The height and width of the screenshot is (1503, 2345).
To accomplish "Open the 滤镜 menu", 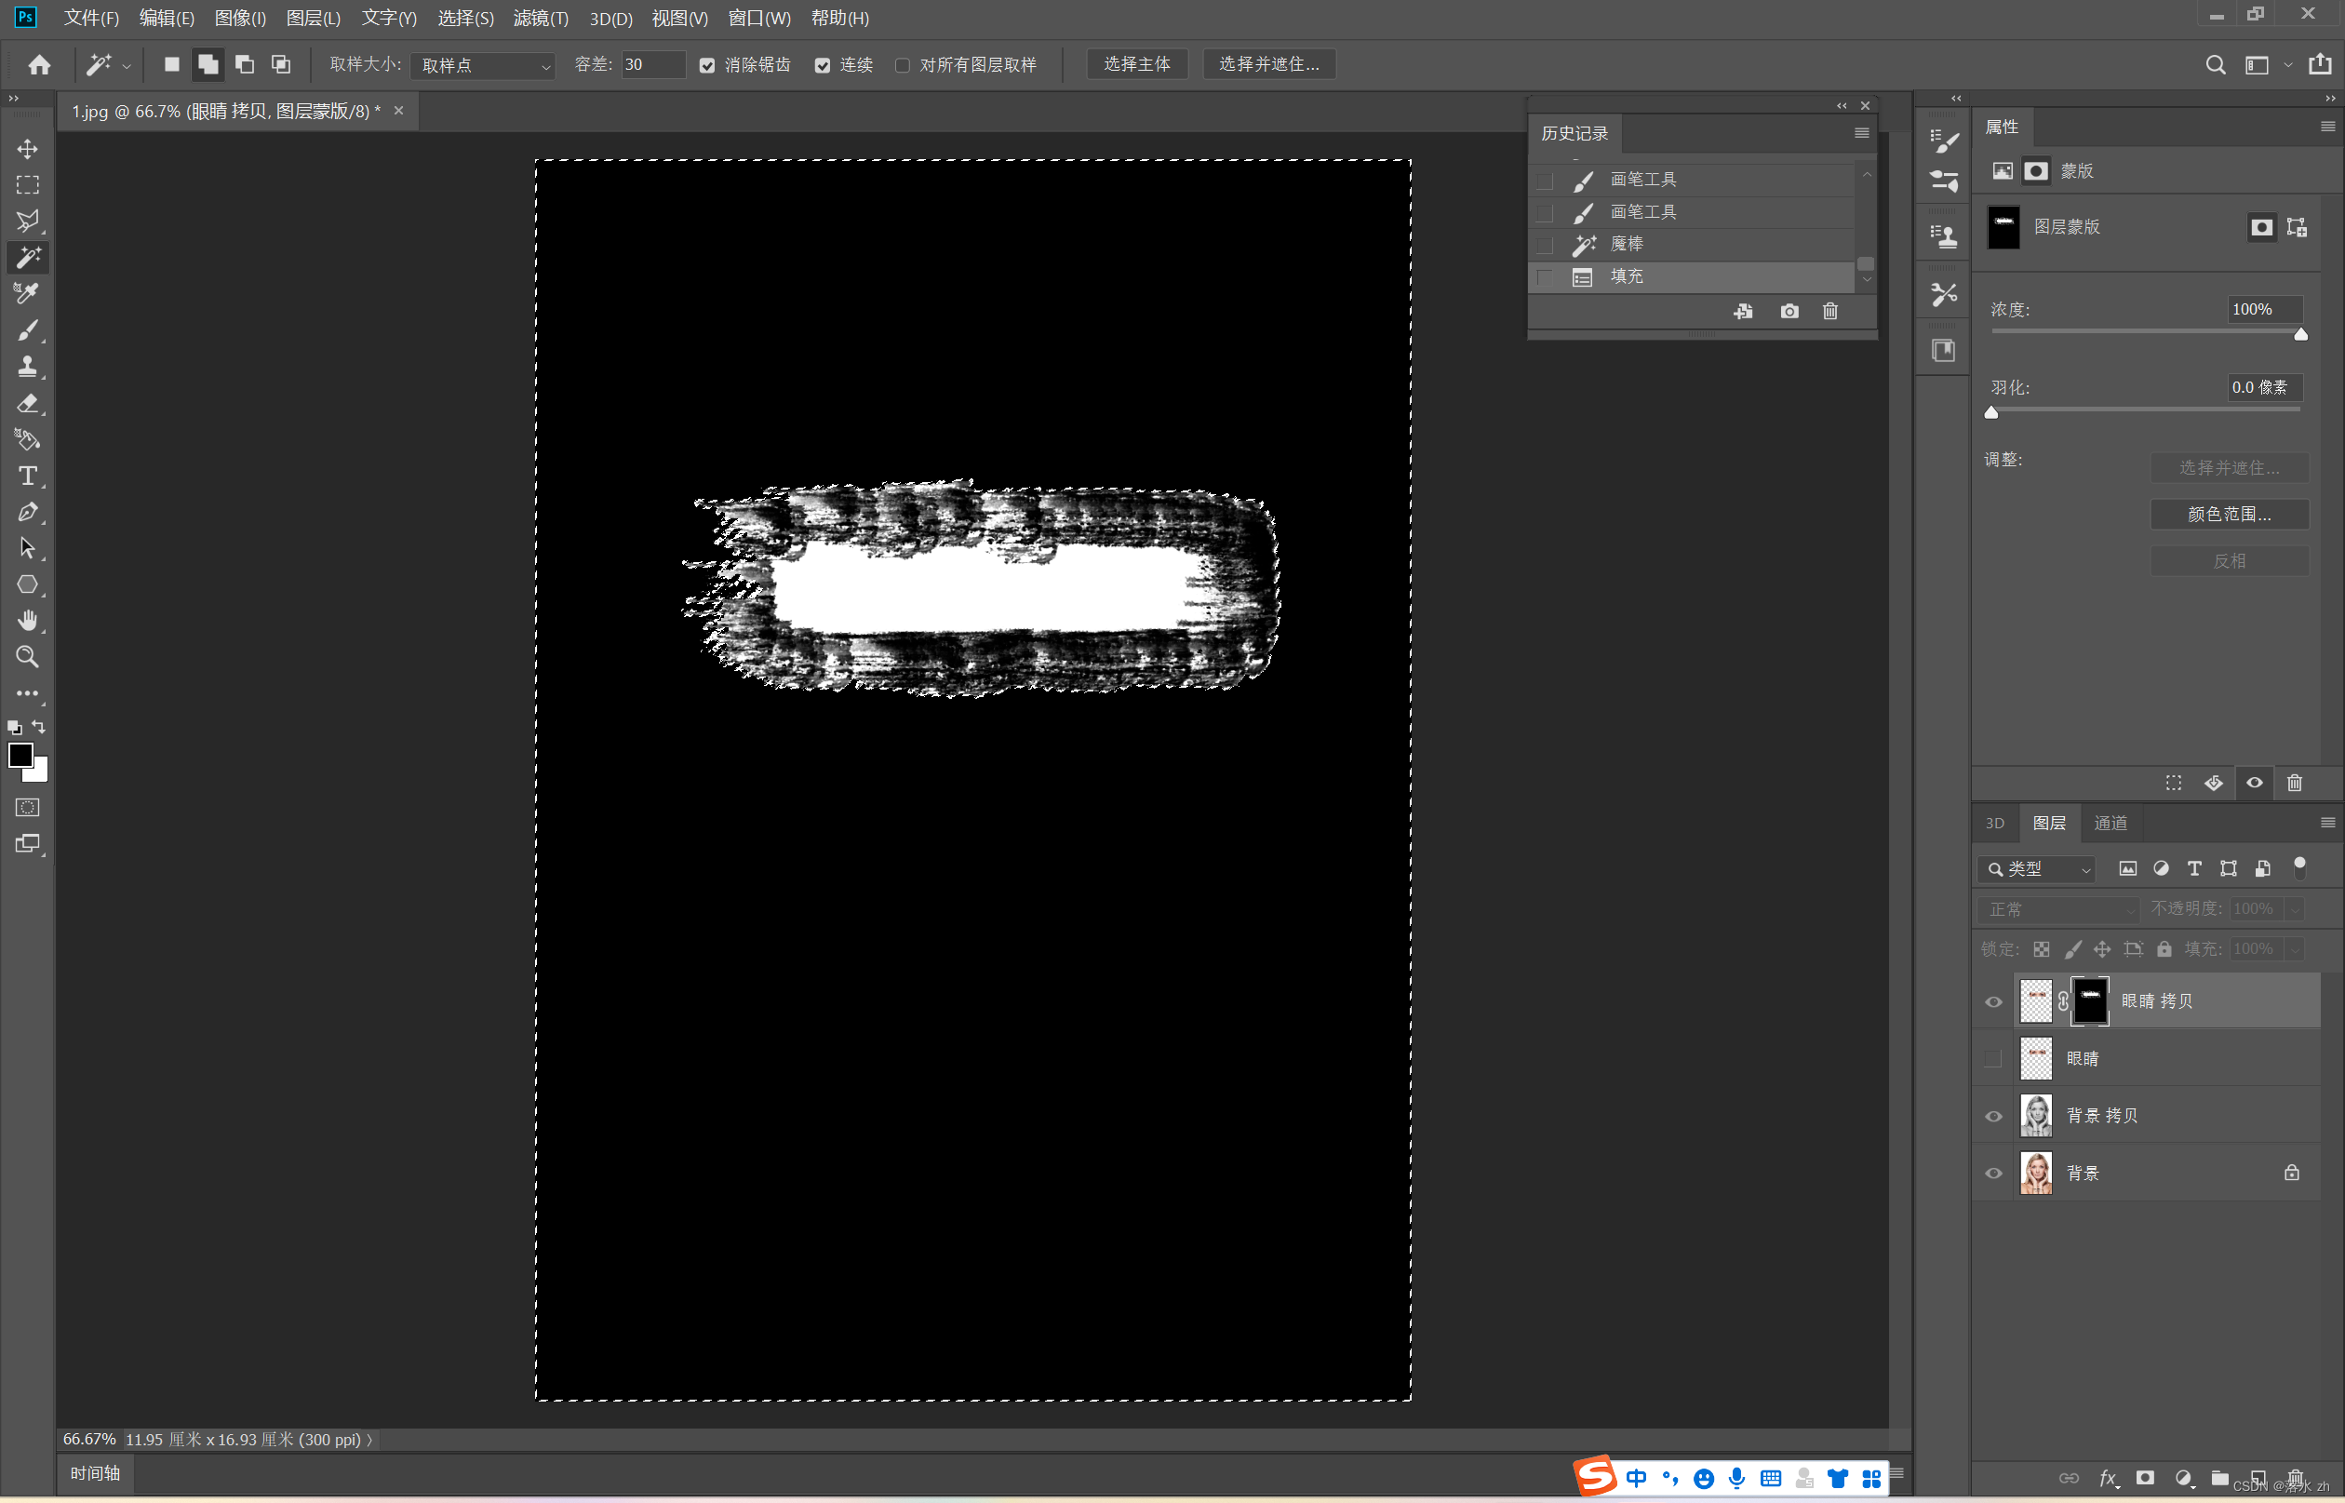I will click(540, 18).
